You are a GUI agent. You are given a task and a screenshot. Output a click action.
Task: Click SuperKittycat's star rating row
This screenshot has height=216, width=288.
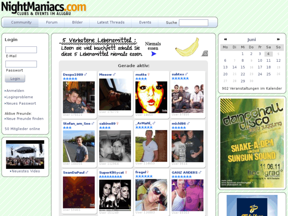[x=111, y=177]
